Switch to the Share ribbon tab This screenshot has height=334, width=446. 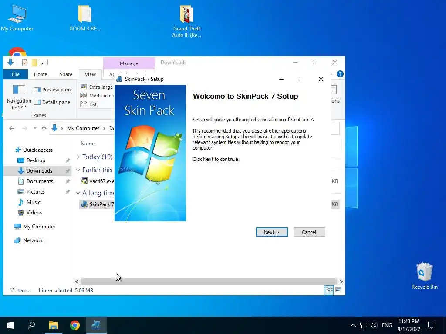(66, 74)
